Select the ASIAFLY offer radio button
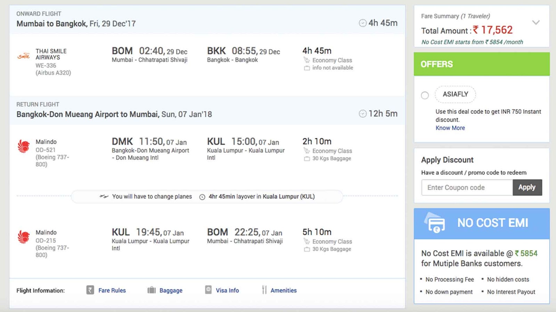This screenshot has height=312, width=556. [425, 95]
